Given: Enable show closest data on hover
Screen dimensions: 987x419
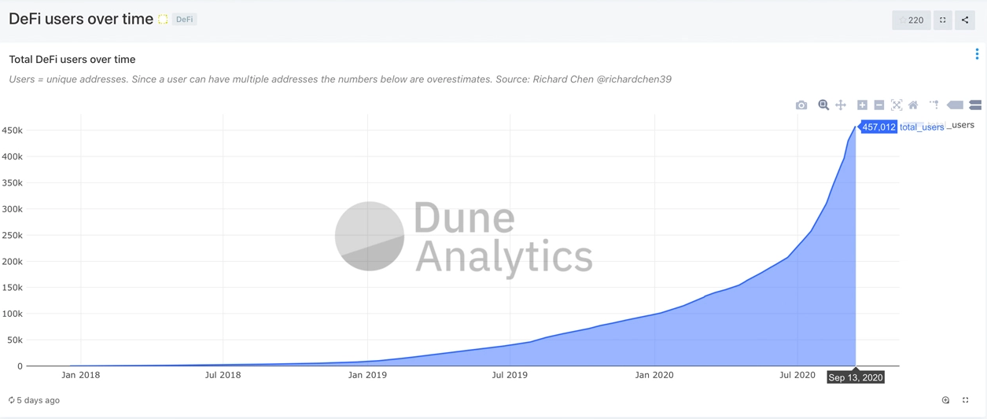Looking at the screenshot, I should (x=955, y=105).
